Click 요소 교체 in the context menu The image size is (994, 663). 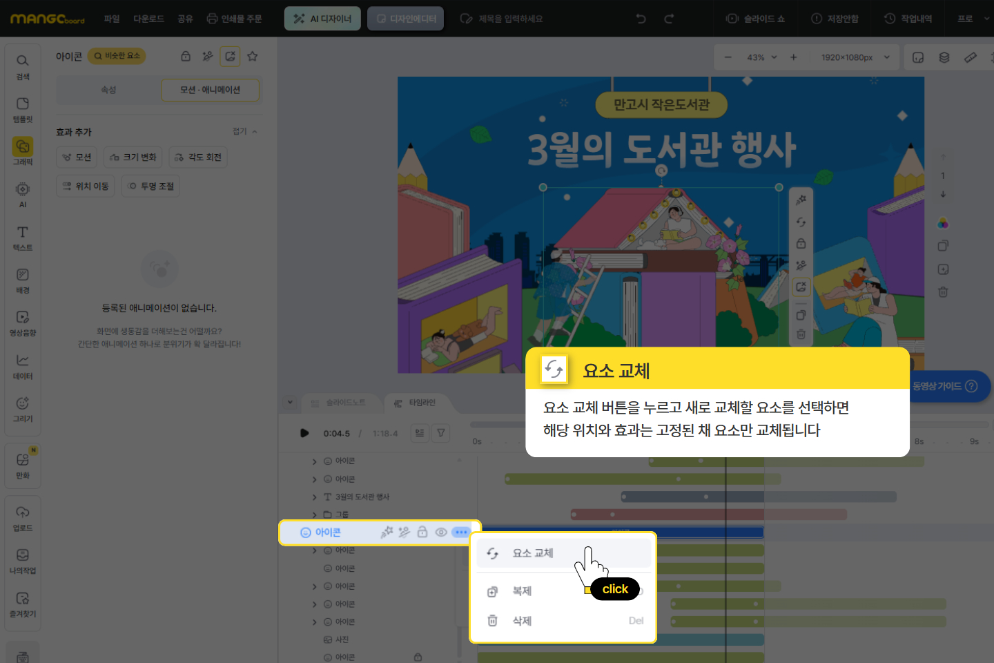532,553
